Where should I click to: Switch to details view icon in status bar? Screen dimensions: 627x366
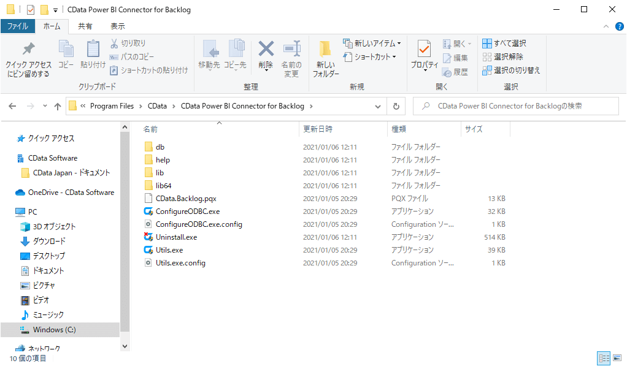604,358
